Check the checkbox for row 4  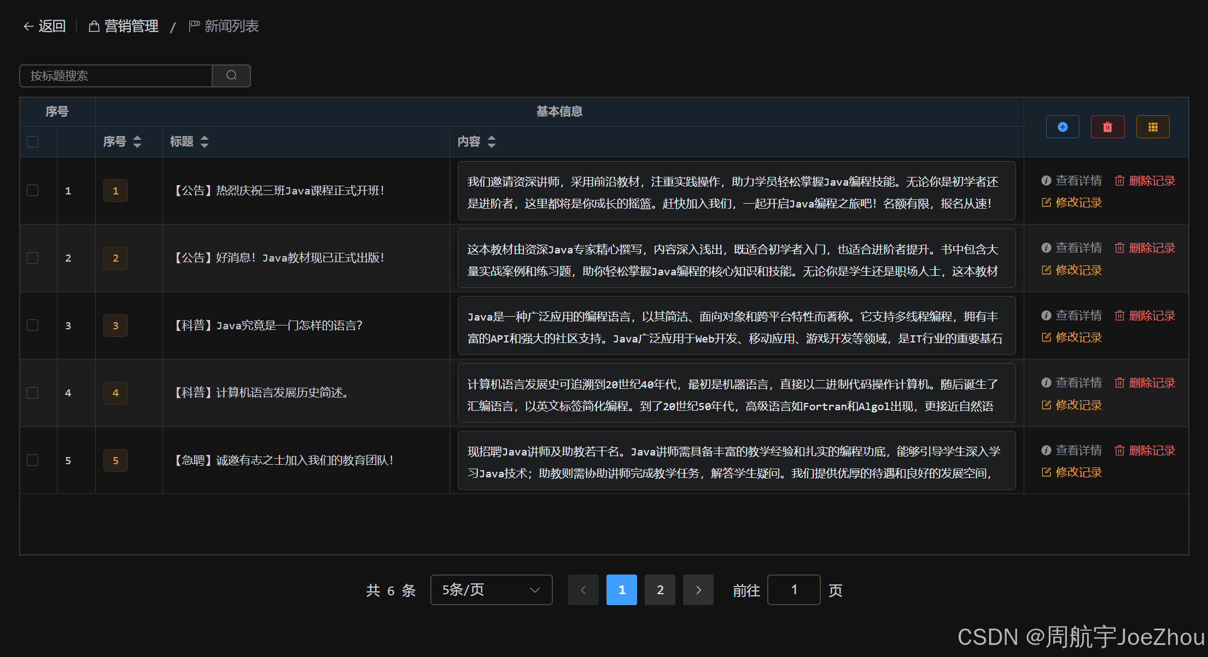click(x=33, y=393)
